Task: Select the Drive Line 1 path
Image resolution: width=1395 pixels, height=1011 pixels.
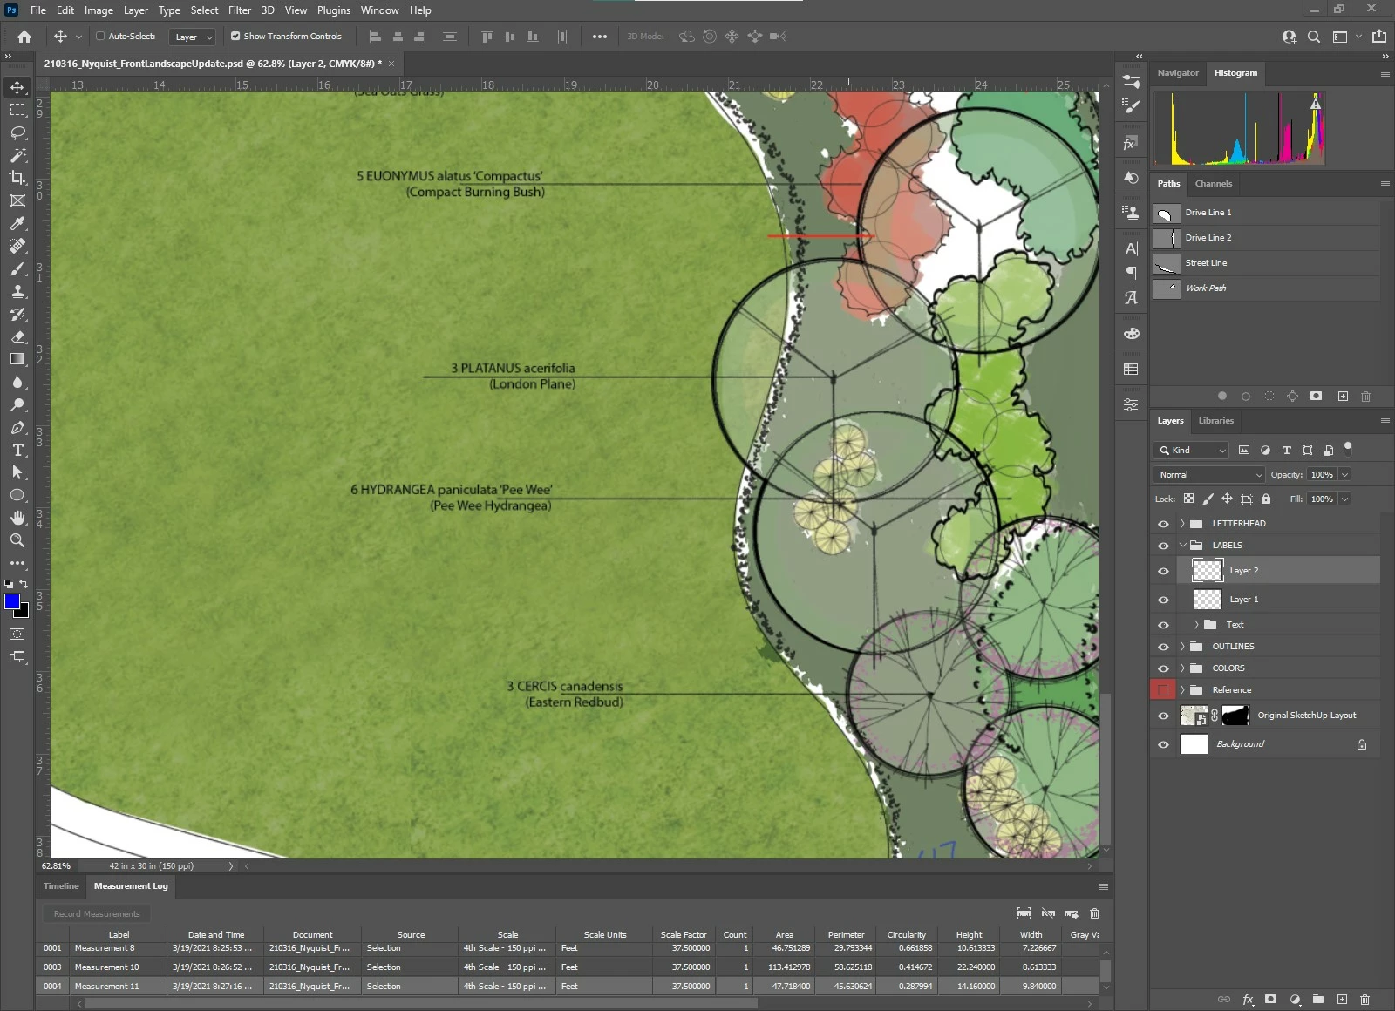Action: (1265, 213)
